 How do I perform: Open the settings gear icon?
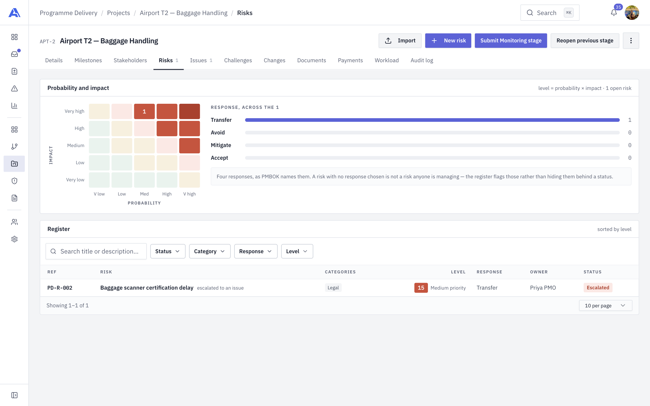(x=14, y=239)
